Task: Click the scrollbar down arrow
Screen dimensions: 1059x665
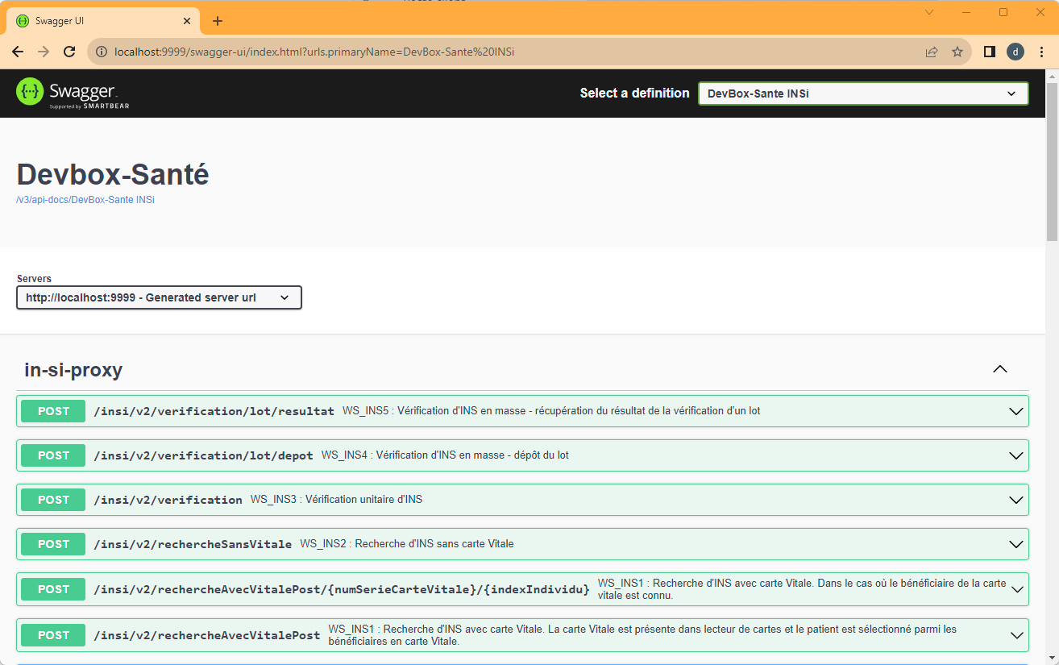Action: click(x=1052, y=657)
